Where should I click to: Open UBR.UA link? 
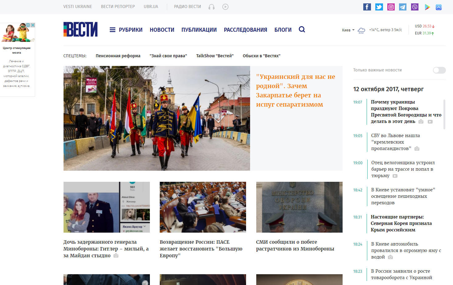point(151,6)
